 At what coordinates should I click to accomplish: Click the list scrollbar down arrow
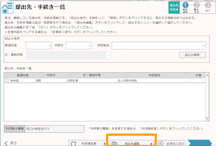point(207,119)
